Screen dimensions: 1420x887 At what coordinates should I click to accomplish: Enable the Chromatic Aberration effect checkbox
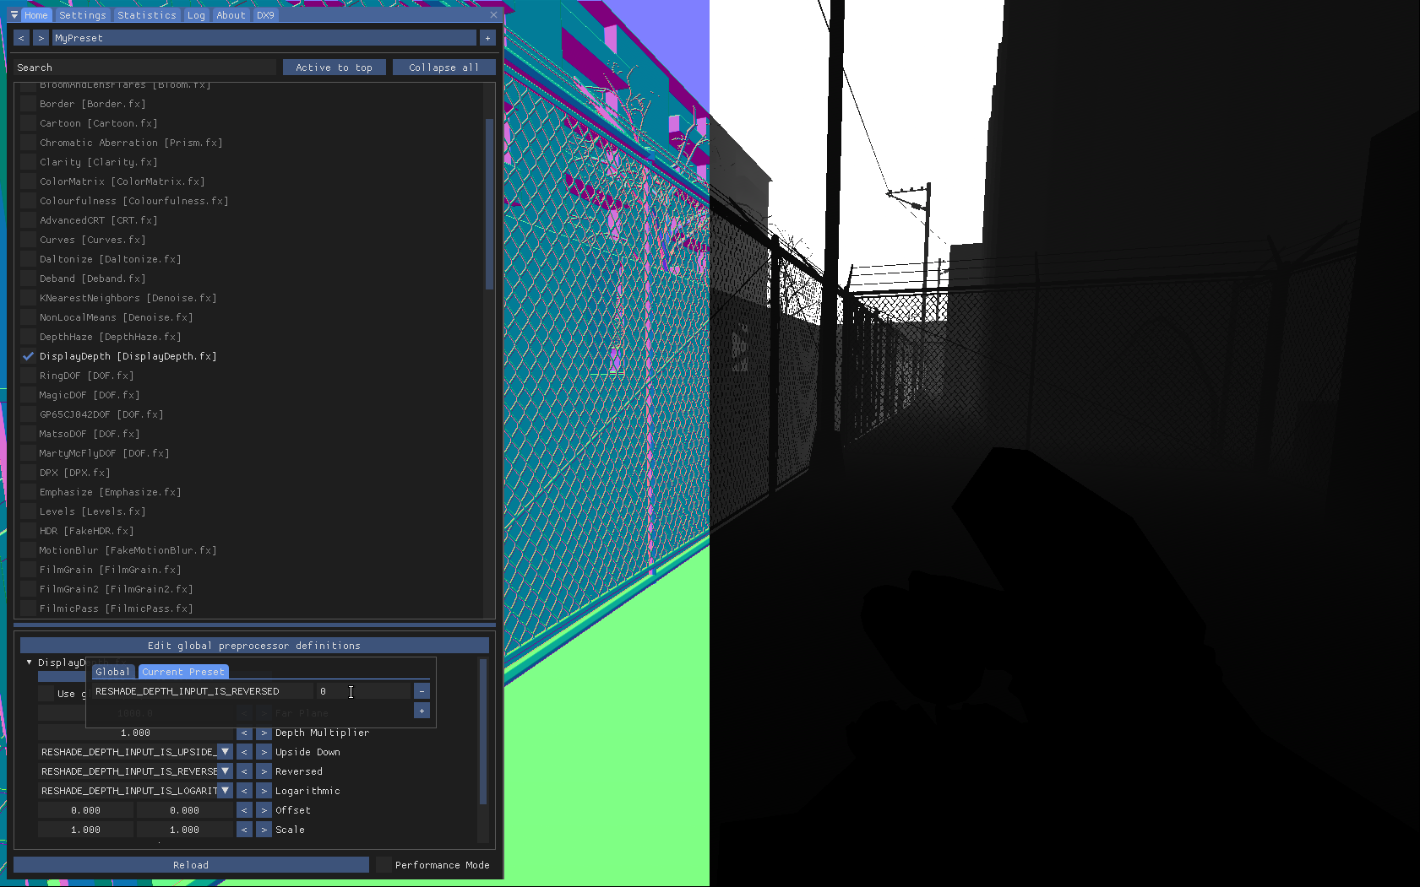tap(28, 143)
